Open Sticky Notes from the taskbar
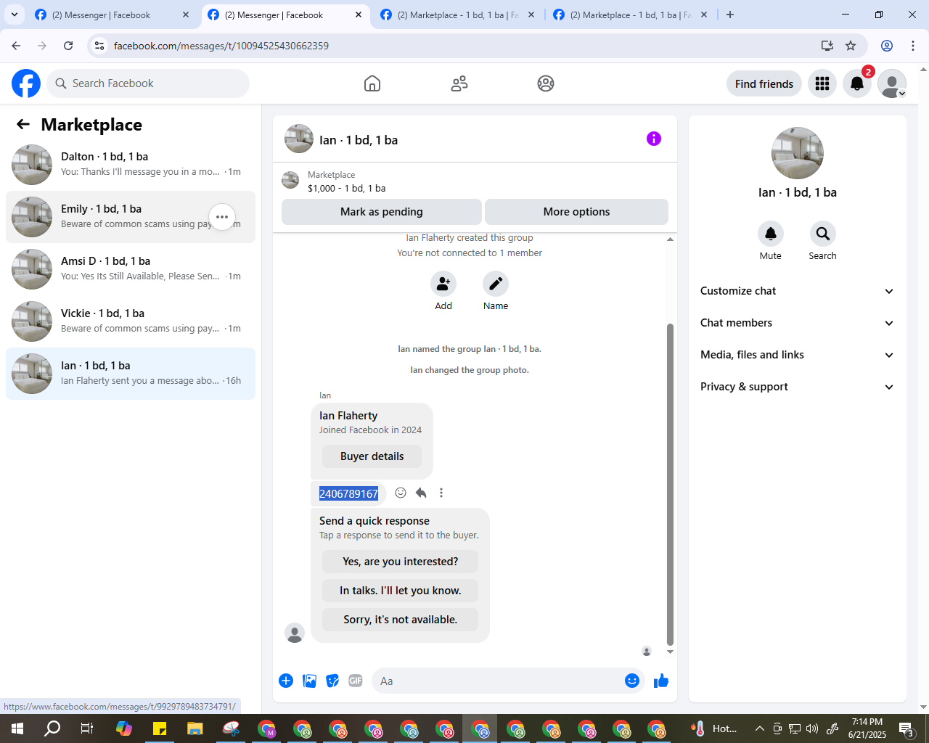This screenshot has height=743, width=929. pyautogui.click(x=160, y=728)
